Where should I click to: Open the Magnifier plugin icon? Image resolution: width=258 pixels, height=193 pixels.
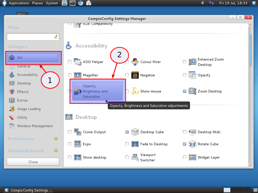(78, 75)
